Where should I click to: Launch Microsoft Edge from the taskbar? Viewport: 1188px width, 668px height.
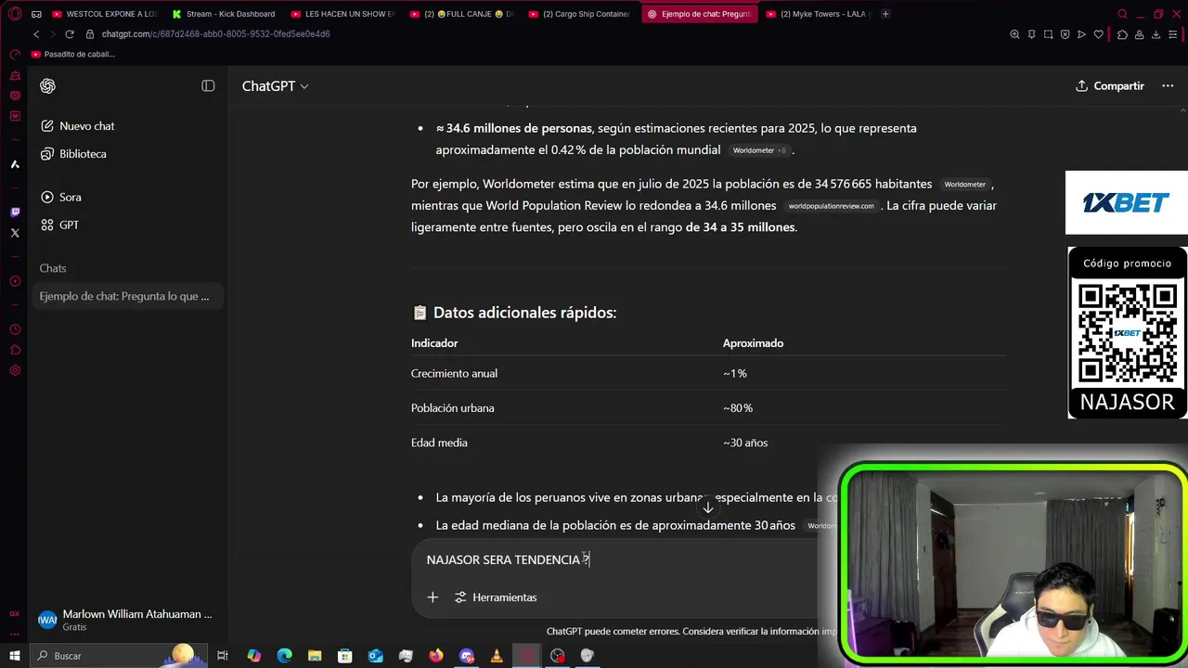click(284, 656)
